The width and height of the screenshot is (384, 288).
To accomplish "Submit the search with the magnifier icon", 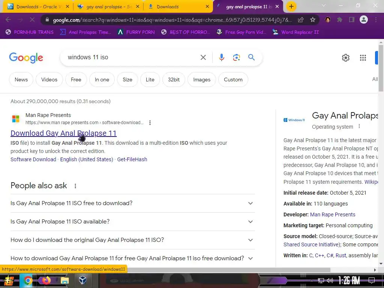I will click(251, 57).
